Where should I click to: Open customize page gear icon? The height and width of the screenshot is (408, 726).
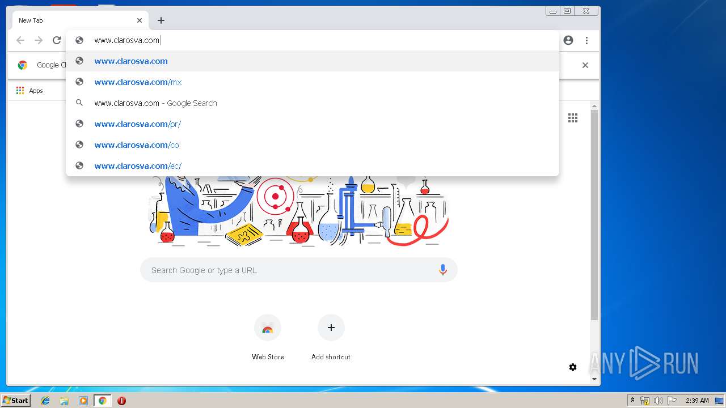click(x=573, y=367)
